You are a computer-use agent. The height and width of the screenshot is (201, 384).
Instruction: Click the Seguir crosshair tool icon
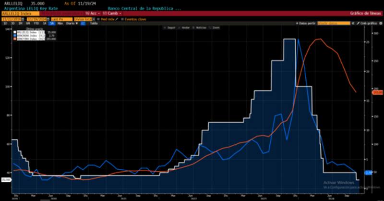(x=165, y=28)
